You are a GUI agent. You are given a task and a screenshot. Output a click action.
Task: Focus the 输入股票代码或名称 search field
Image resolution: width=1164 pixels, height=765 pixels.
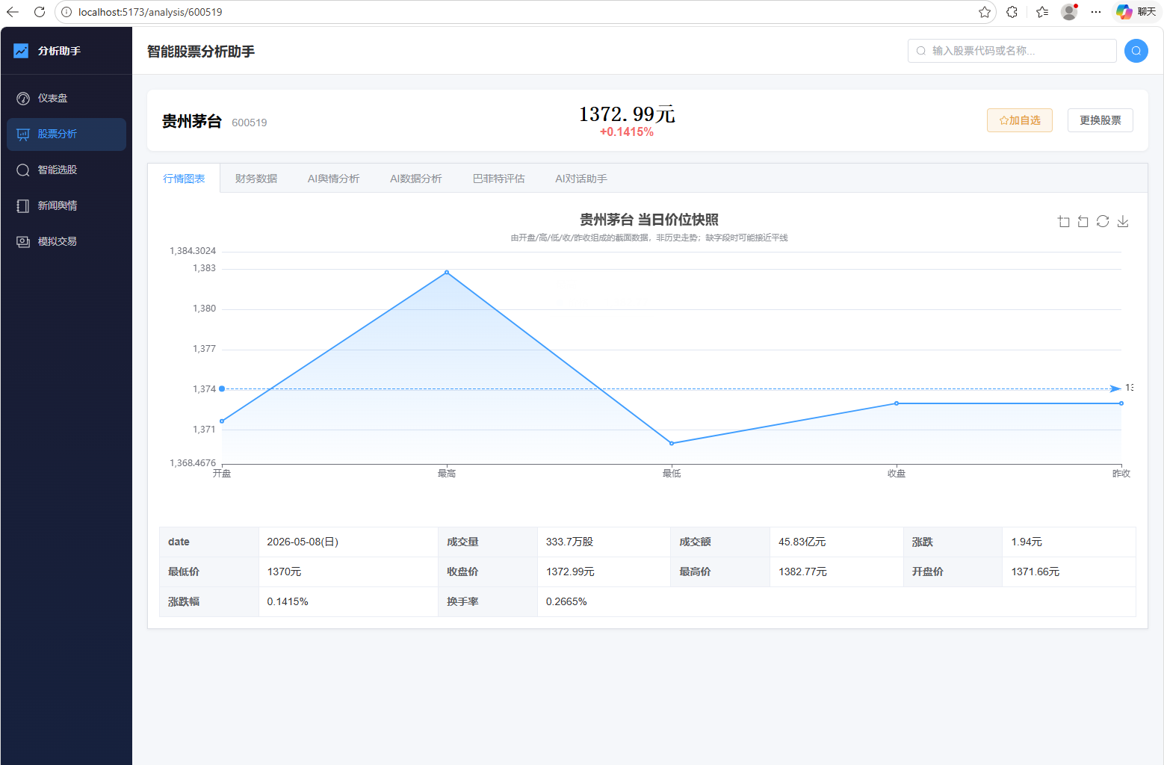[x=1012, y=51]
